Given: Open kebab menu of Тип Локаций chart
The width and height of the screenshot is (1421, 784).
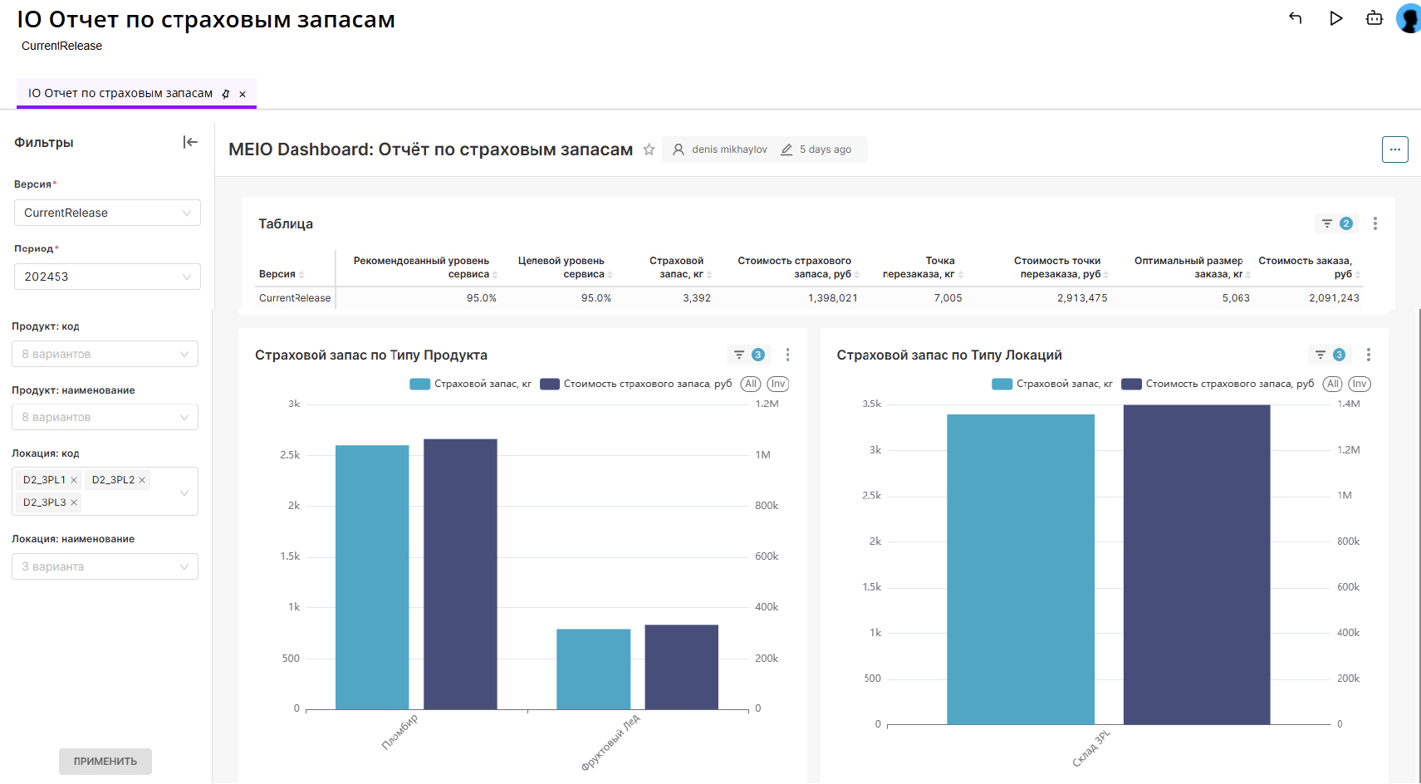Looking at the screenshot, I should tap(1368, 355).
